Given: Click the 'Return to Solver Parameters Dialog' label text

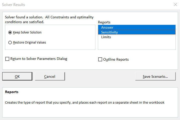Looking at the screenshot, I should tap(39, 59).
